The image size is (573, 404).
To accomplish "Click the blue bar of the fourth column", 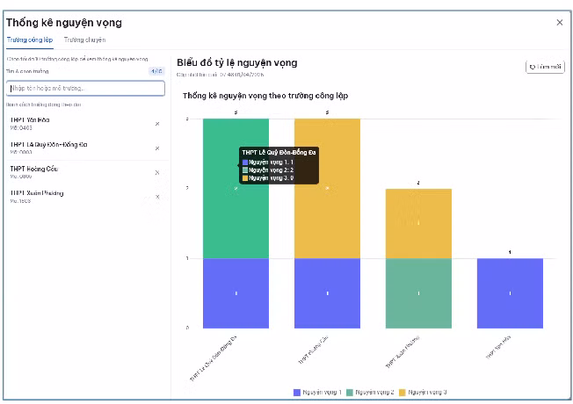I will [510, 292].
